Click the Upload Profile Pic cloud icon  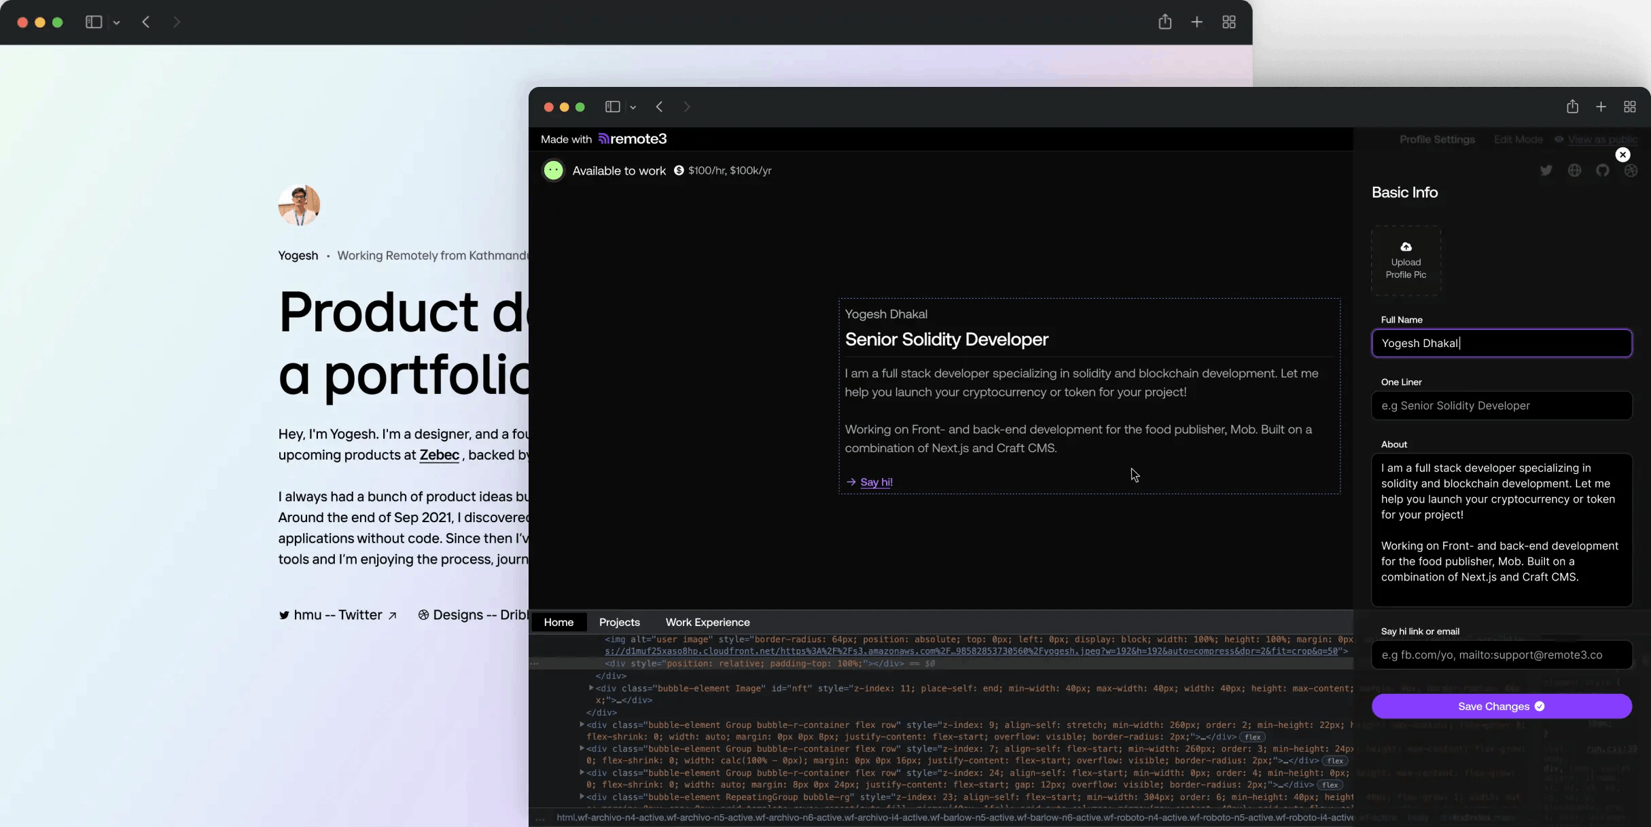pos(1406,246)
